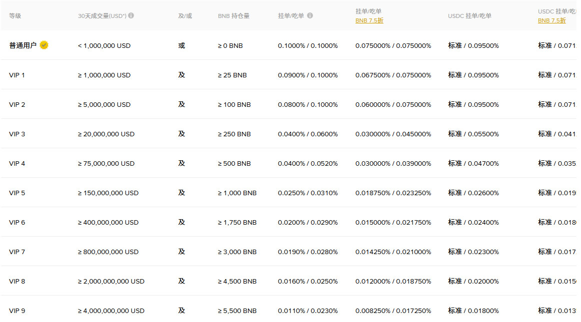Click the 0.0400% / 0.0520% fee cell
This screenshot has height=322, width=581.
point(307,163)
